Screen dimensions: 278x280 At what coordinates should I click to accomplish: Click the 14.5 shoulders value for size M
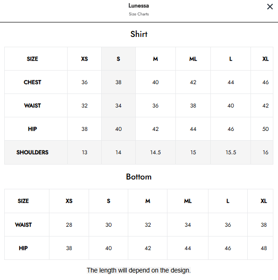[x=155, y=152]
